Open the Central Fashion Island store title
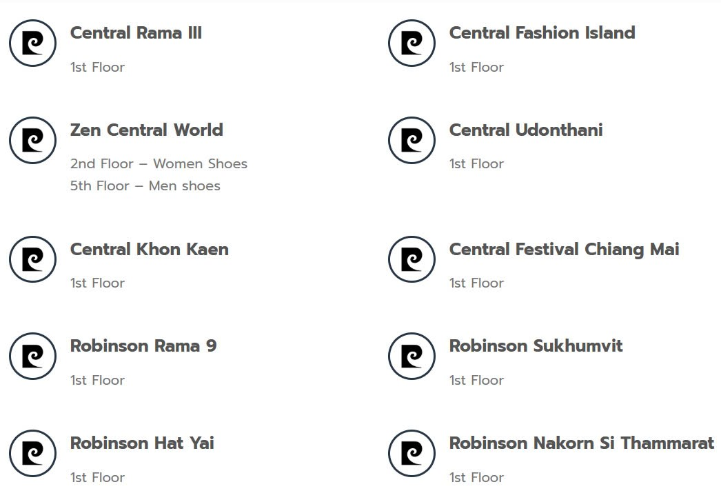Screen dimensions: 721x502 click(542, 33)
